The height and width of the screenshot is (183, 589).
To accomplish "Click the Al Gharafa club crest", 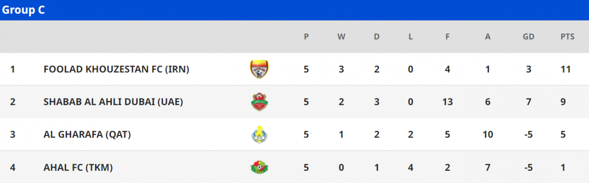I will click(x=259, y=134).
